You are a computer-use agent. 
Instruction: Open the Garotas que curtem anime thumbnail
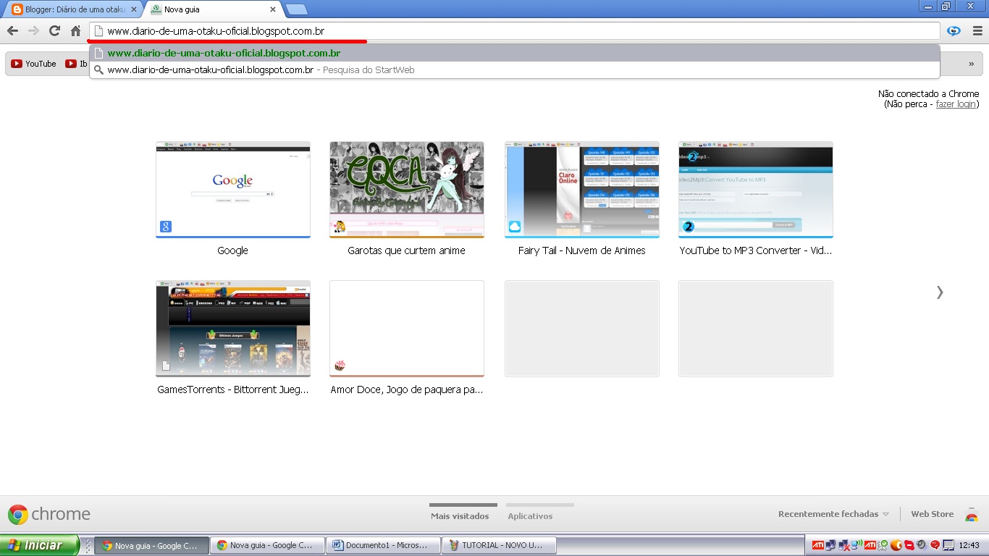tap(407, 190)
